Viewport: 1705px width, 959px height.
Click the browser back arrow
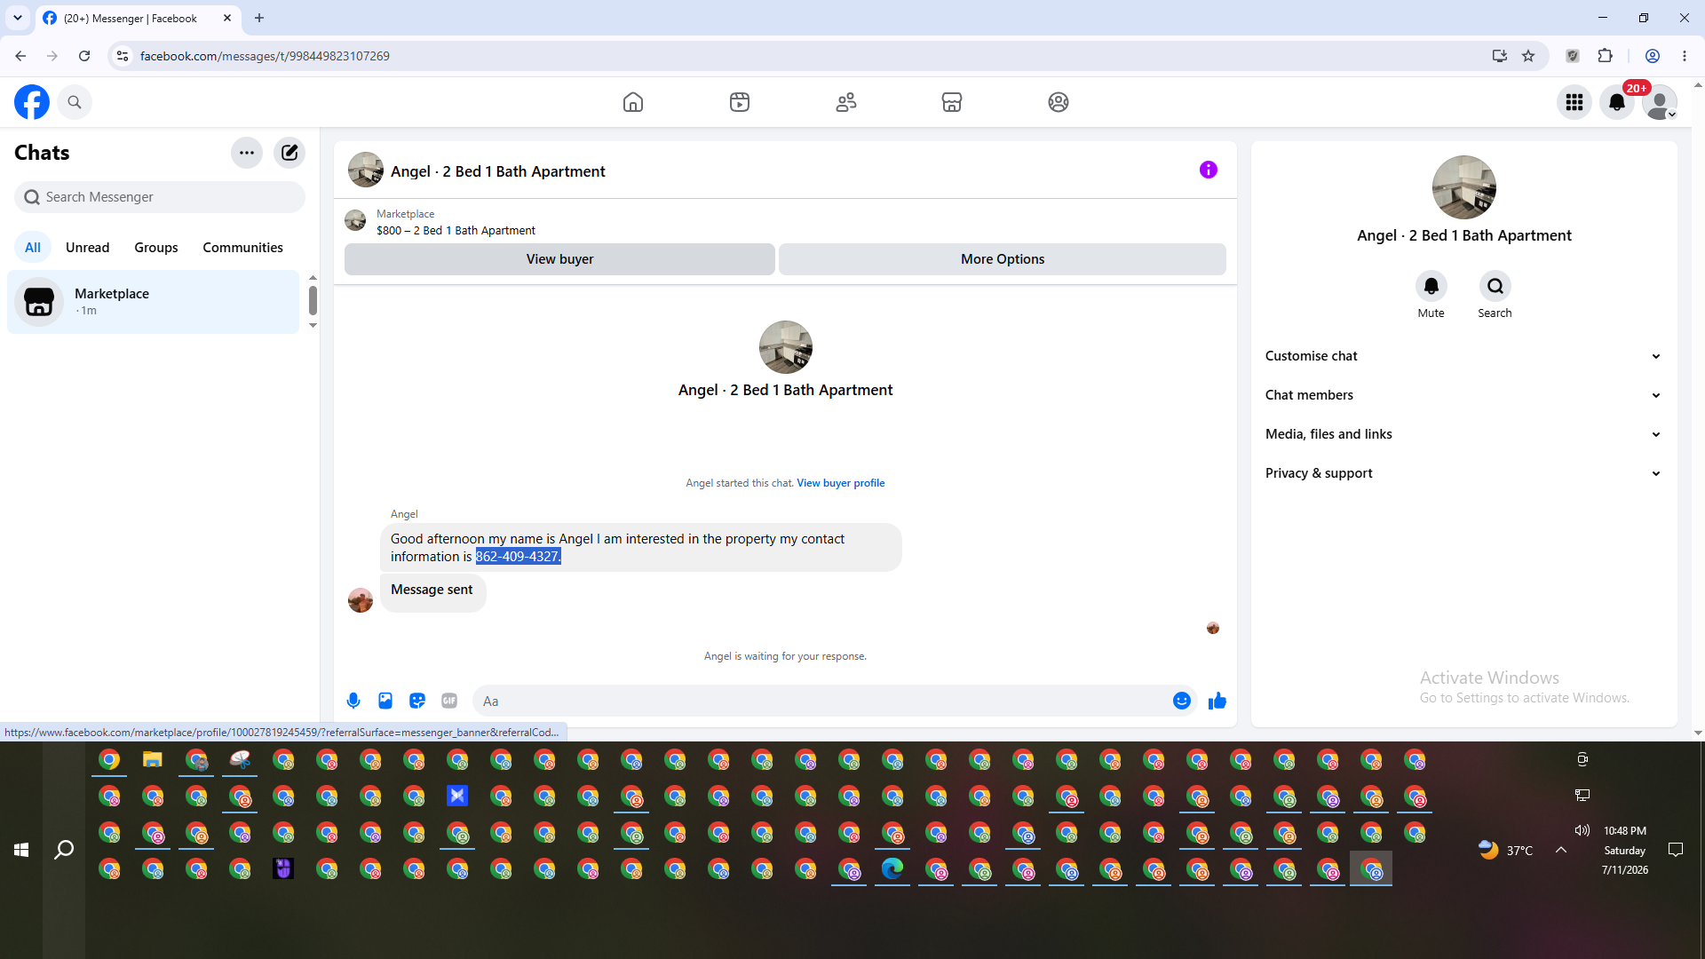pyautogui.click(x=20, y=56)
